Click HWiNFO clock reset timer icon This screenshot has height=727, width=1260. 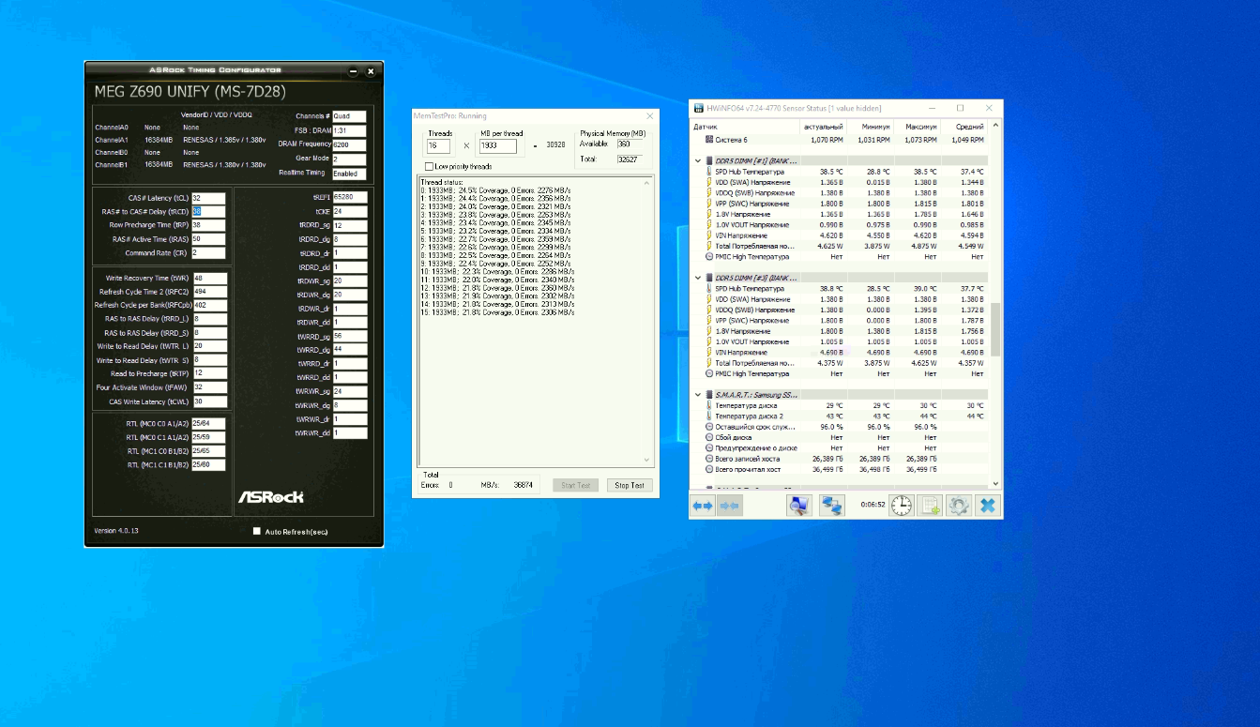coord(901,506)
